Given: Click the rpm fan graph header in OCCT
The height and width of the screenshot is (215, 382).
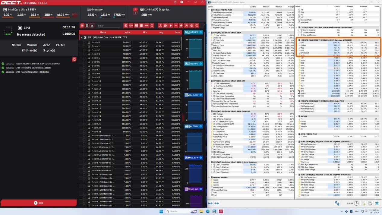Looking at the screenshot, I should [194, 189].
